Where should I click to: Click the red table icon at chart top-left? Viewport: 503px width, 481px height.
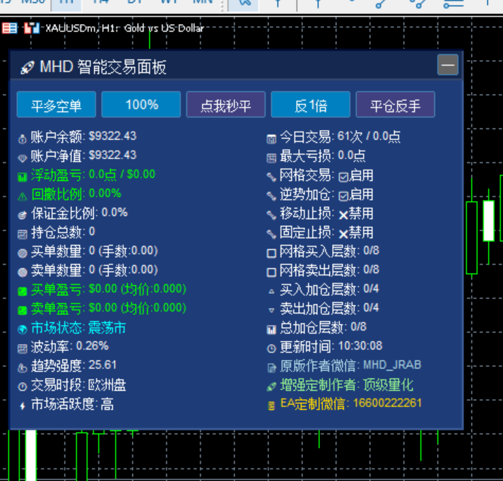(9, 28)
